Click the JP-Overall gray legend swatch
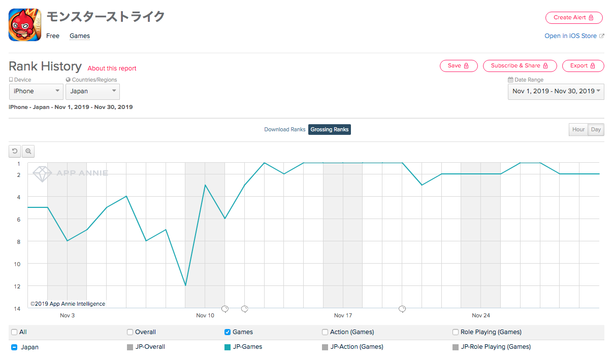The image size is (614, 363). [x=130, y=347]
